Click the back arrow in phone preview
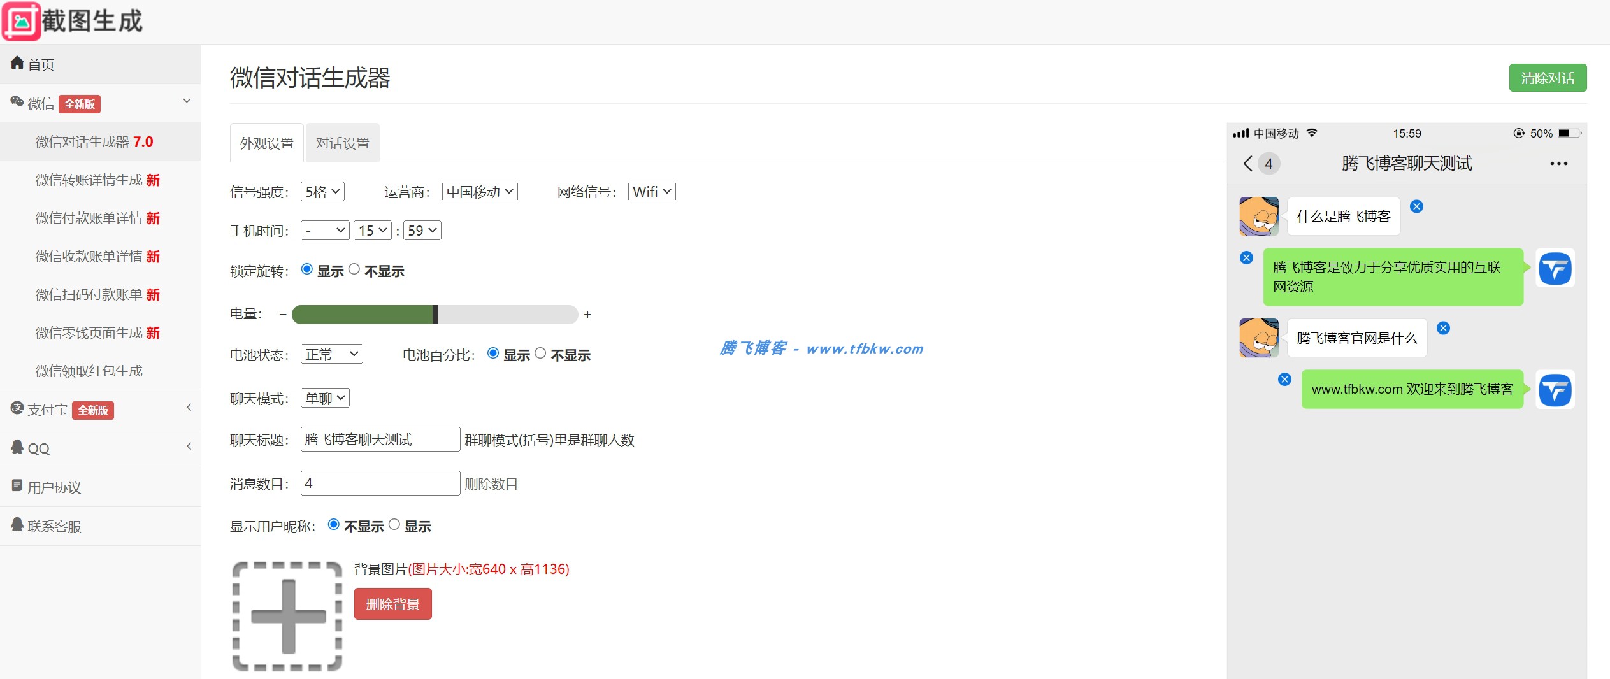This screenshot has width=1610, height=679. 1247,164
